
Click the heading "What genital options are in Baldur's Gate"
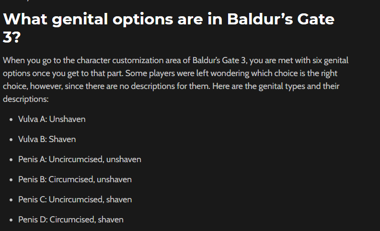(168, 19)
